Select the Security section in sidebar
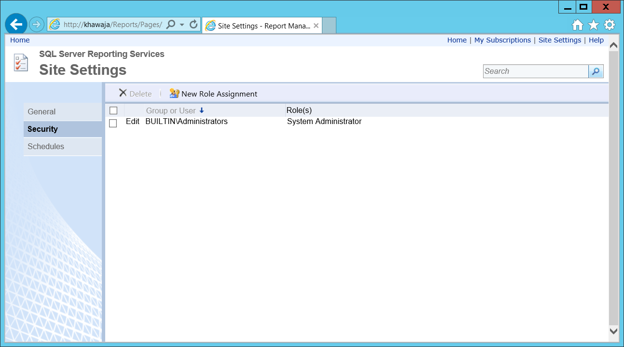The height and width of the screenshot is (347, 624). click(62, 129)
